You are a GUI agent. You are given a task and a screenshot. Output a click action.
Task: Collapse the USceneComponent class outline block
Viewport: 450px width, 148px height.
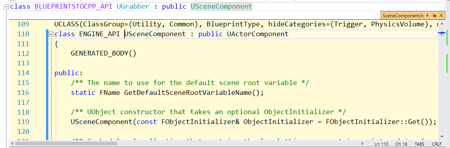coord(50,34)
